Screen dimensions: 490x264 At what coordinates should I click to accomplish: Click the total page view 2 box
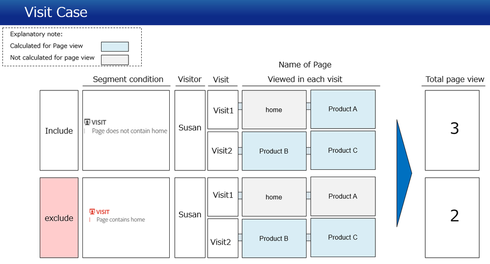click(452, 218)
